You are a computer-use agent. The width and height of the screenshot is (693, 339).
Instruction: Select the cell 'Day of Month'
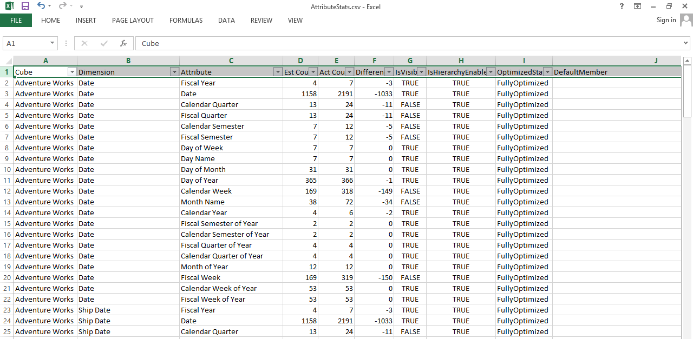[231, 169]
